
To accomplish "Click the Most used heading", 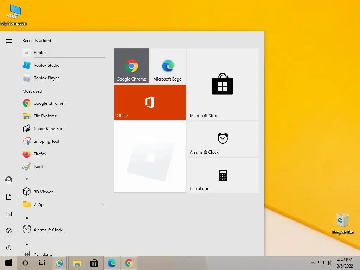I will tap(32, 91).
